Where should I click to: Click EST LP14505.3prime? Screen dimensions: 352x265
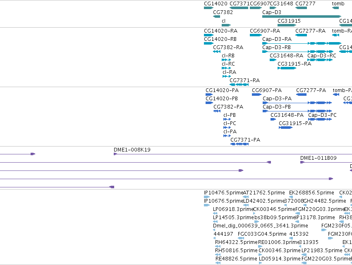click(233, 218)
